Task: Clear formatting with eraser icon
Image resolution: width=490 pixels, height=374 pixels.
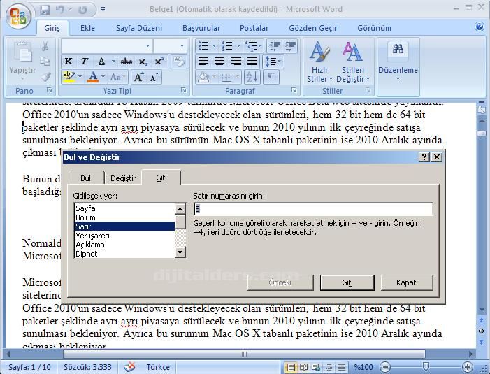Action: pos(179,62)
